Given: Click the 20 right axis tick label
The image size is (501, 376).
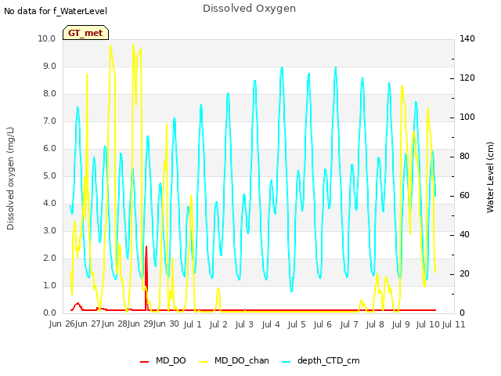Looking at the screenshot, I should coord(464,274).
